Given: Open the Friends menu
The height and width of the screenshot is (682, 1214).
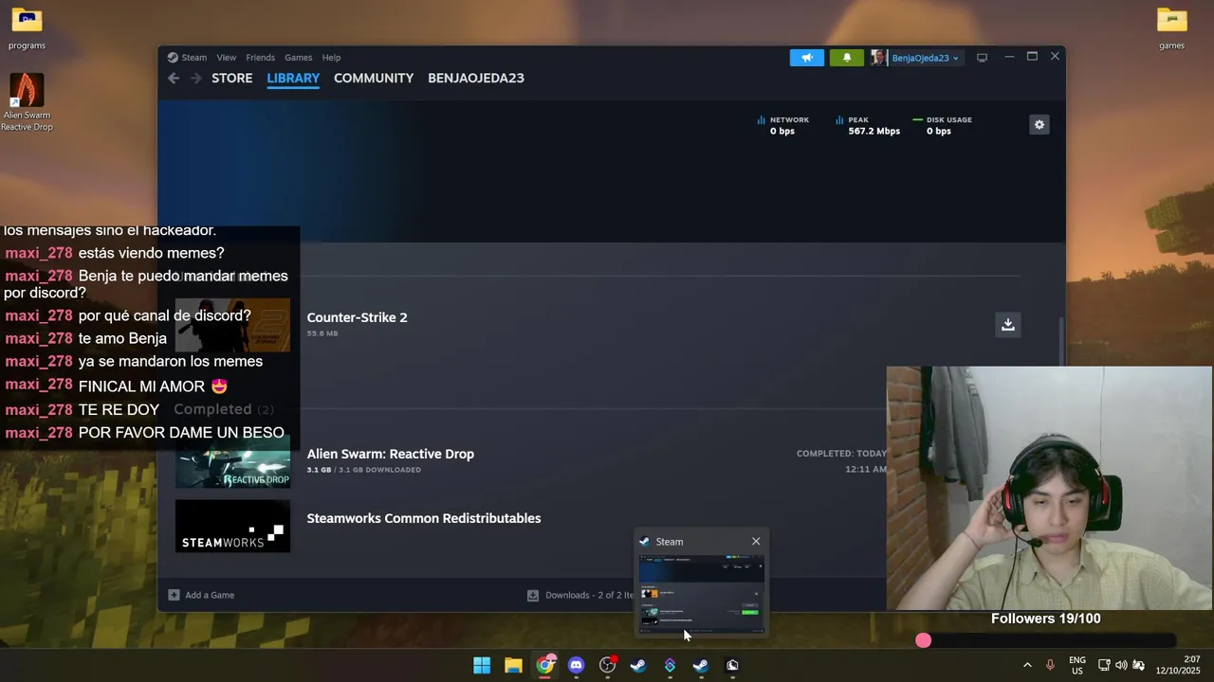Looking at the screenshot, I should click(260, 57).
